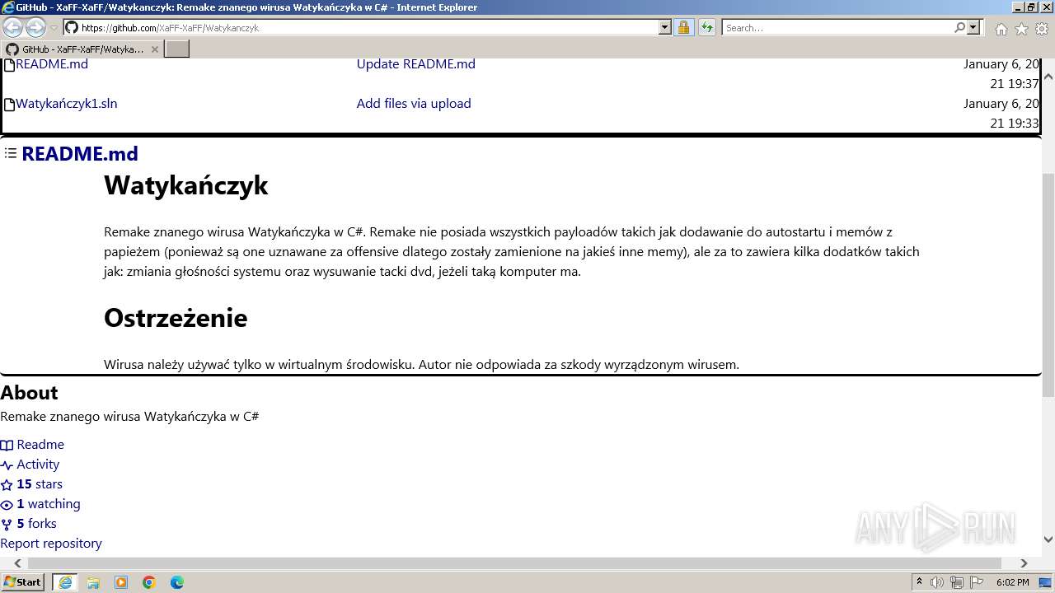Click the volume speaker tray icon
The image size is (1055, 593).
point(937,583)
